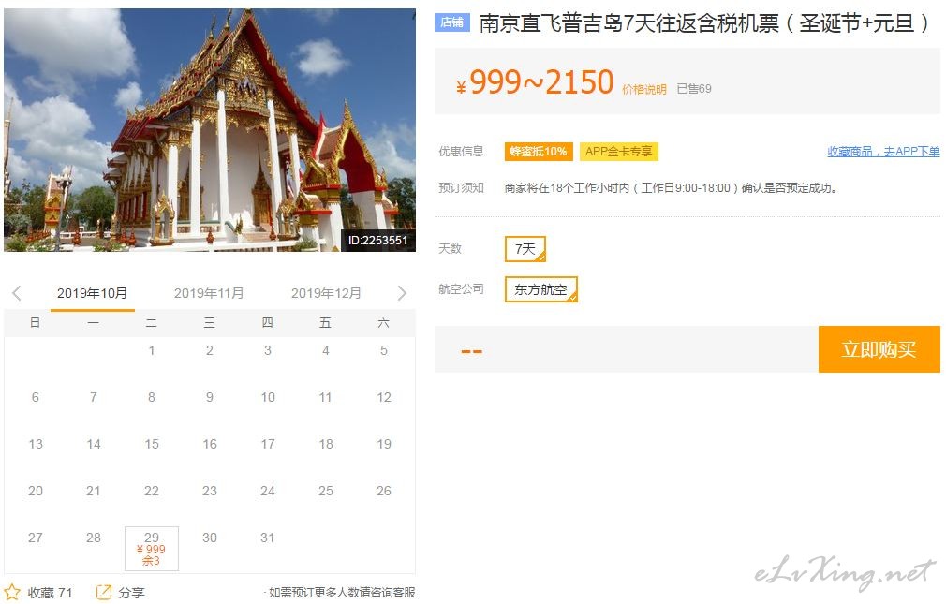This screenshot has height=604, width=946.
Task: Go to previous months with left arrow
Action: click(17, 293)
